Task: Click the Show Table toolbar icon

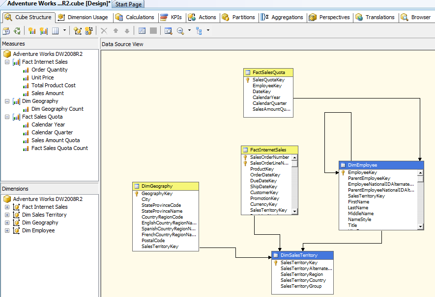Action: (x=142, y=31)
